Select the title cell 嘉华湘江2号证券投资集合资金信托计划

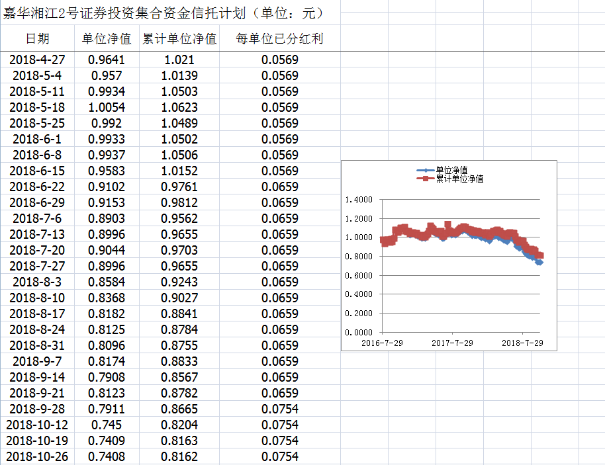pyautogui.click(x=170, y=13)
